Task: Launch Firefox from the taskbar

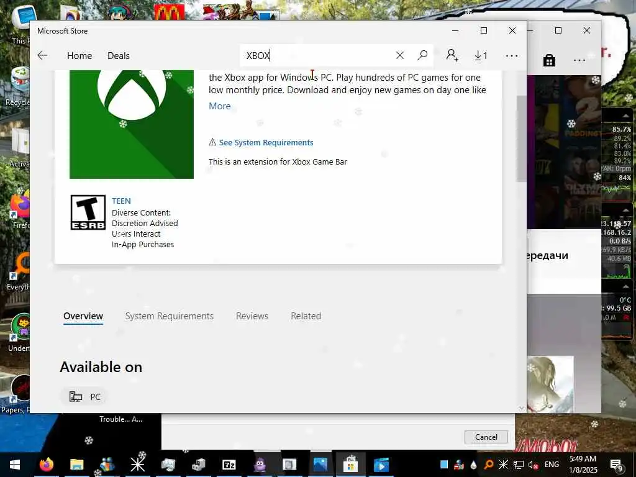Action: (46, 465)
